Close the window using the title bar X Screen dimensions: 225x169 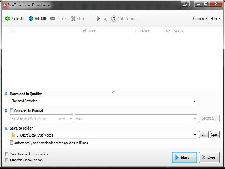[x=216, y=4]
